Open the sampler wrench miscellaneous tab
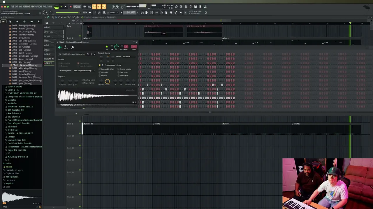 click(72, 47)
